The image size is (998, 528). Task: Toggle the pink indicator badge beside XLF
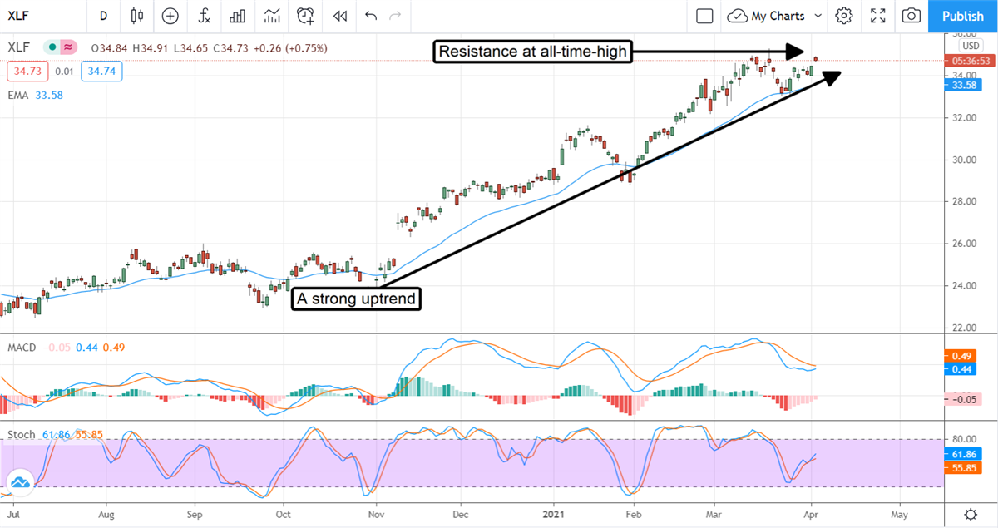[68, 47]
